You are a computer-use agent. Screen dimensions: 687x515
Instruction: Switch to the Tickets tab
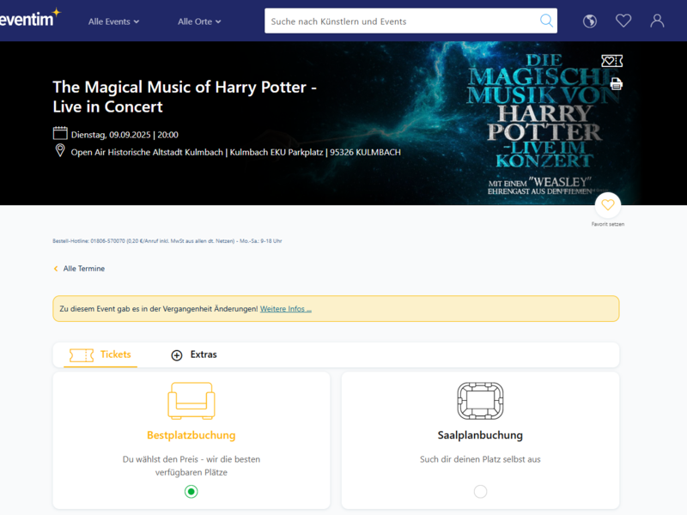[100, 354]
